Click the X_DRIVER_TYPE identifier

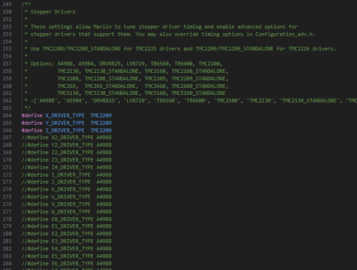(x=65, y=115)
